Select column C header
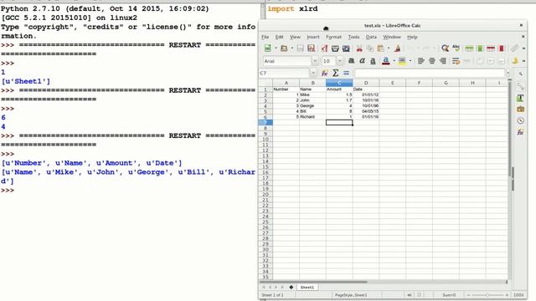Screen dimensions: 536x301 [339, 83]
